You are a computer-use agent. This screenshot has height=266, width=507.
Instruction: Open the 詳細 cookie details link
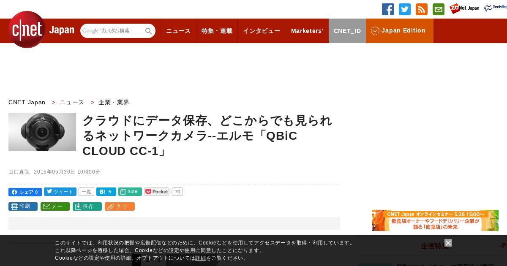coord(201,258)
